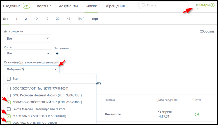
Task: Open the Дата создания dropdown
Action: [27, 38]
